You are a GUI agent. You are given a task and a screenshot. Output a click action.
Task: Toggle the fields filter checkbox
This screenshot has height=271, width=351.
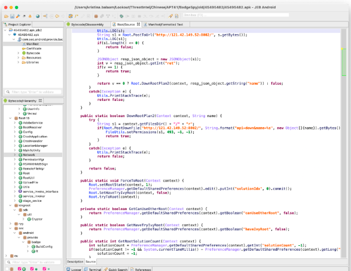[x=44, y=269]
